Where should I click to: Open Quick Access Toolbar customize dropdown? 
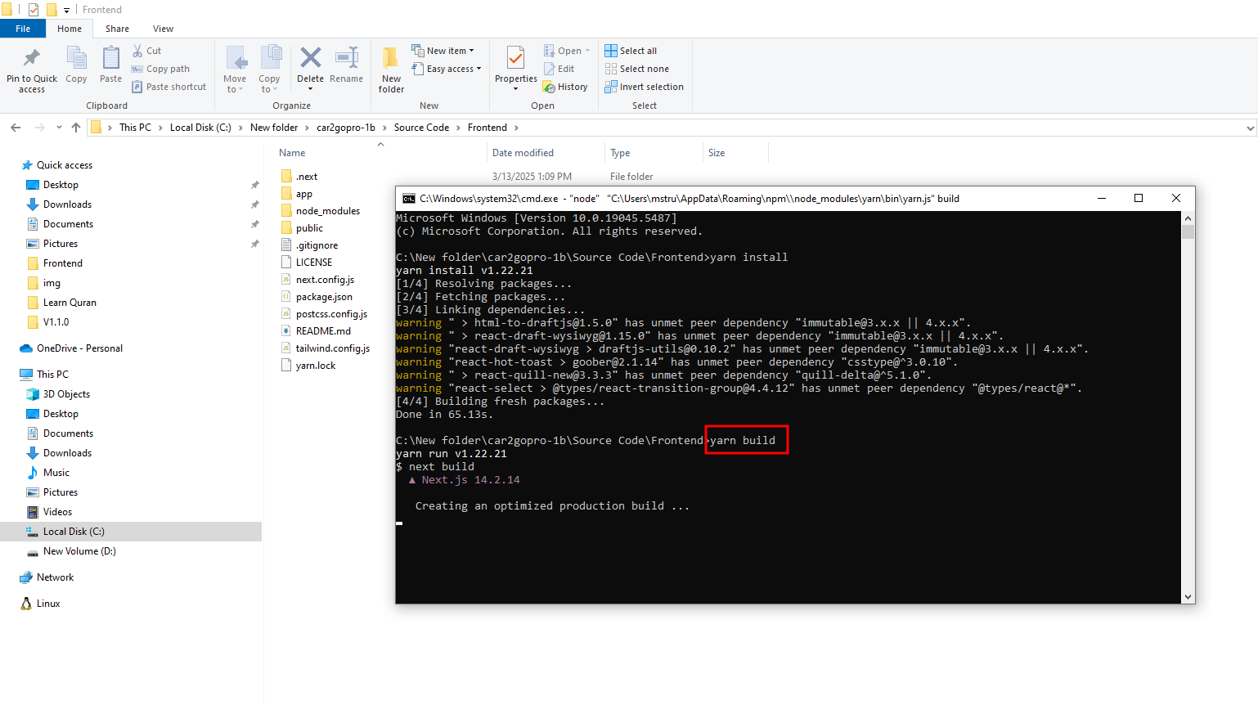coord(66,10)
